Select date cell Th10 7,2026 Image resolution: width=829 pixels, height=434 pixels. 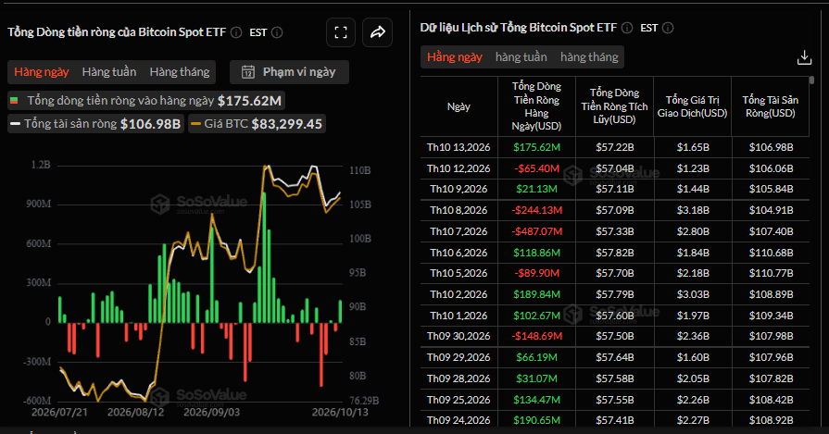pyautogui.click(x=458, y=231)
